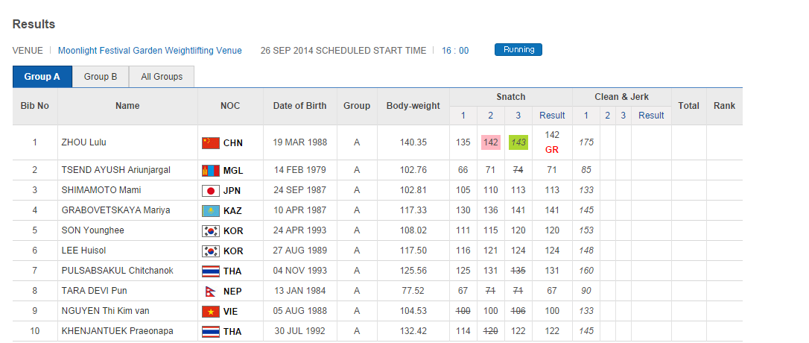Open Moonlight Festival Garden Weightlifting Venue link
The height and width of the screenshot is (343, 809).
[150, 51]
